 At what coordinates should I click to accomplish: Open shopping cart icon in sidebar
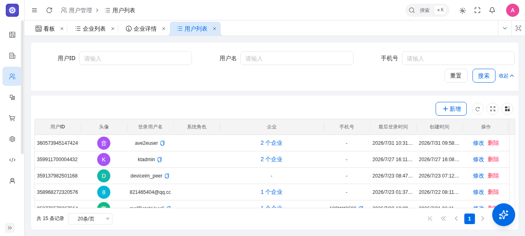12,118
